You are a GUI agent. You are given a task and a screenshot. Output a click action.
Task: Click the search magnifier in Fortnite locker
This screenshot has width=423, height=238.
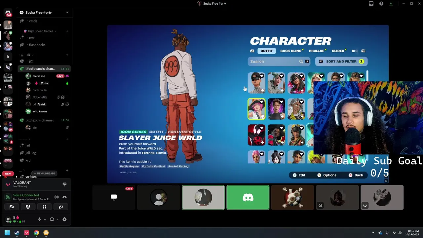tap(301, 61)
